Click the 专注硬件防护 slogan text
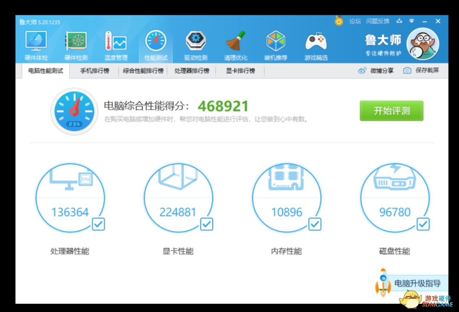The height and width of the screenshot is (312, 459). (x=383, y=54)
